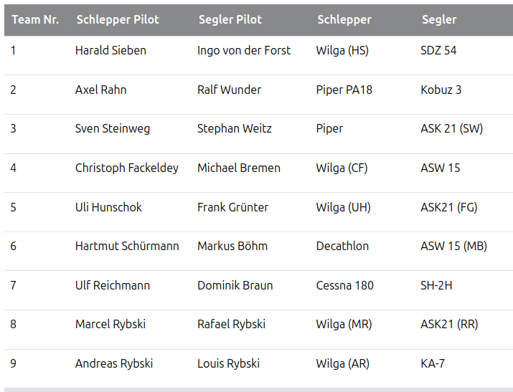The height and width of the screenshot is (392, 513).
Task: Click the KA-7 glider cell
Action: 433,363
